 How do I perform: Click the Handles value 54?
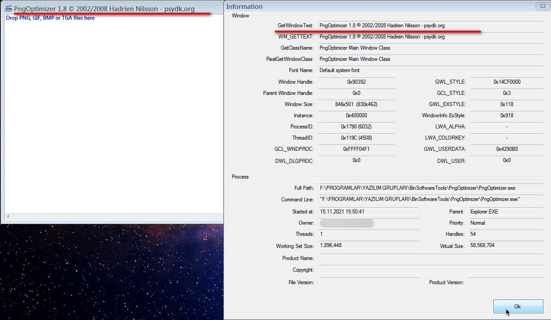[506, 234]
